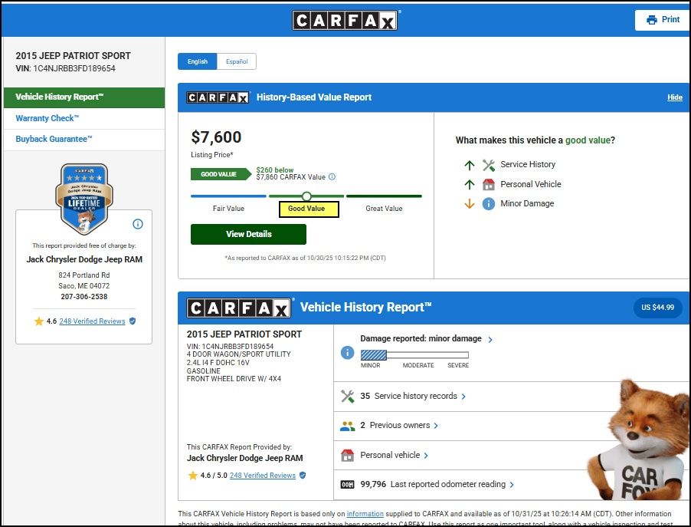Click the Print button
Screen dimensions: 691x527
click(x=663, y=20)
